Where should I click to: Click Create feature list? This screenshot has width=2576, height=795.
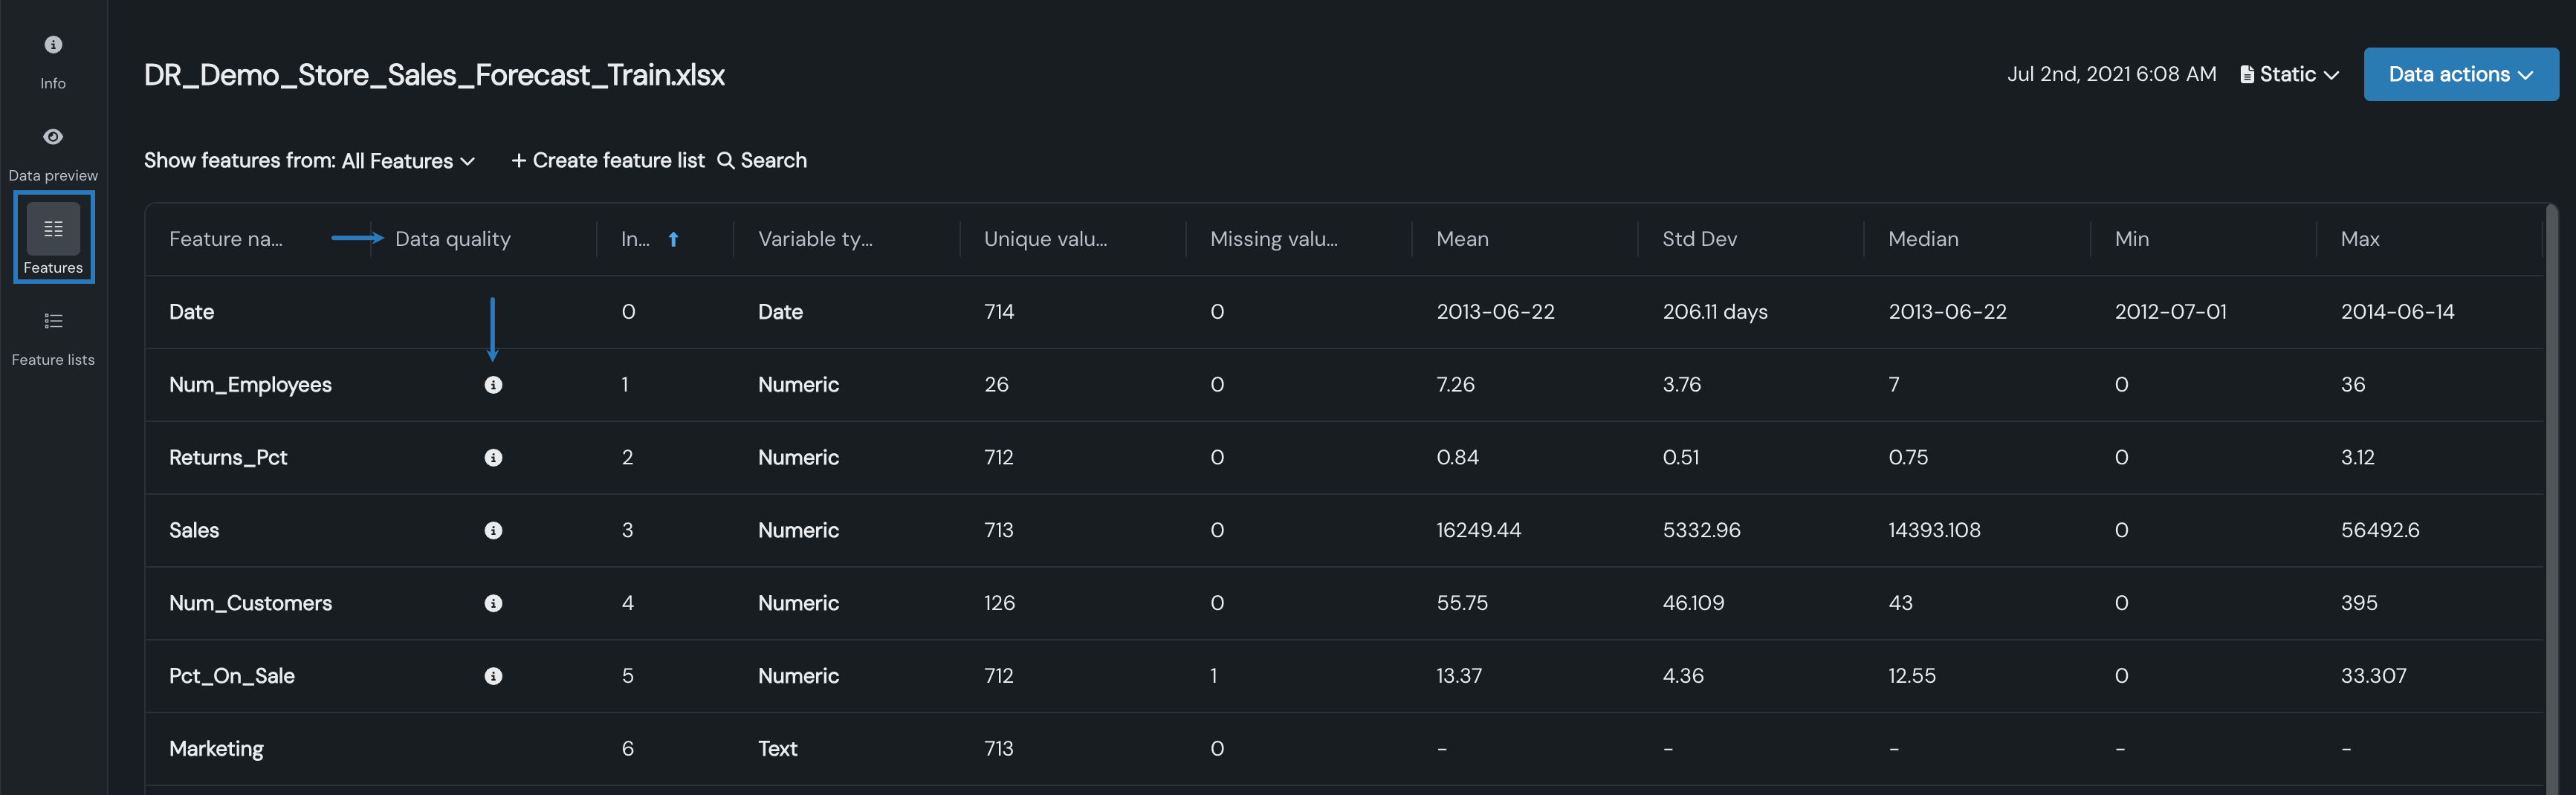point(608,161)
